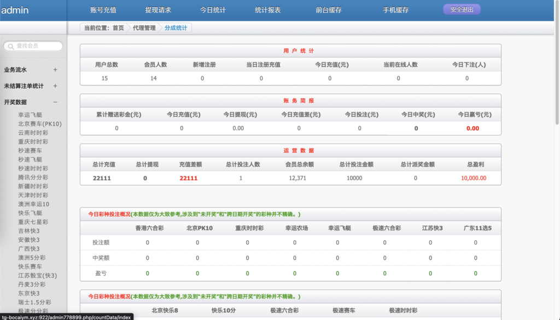Go to 今日统计 in the top navigation
Viewport: 560px width, 320px height.
(x=213, y=10)
